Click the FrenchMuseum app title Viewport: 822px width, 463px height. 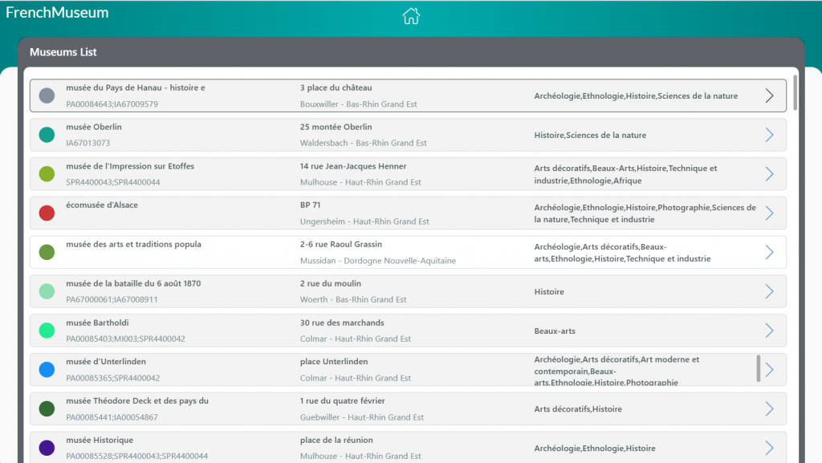click(57, 13)
